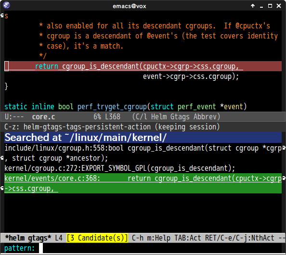Click the 'U:---' coding status in mode line
Image resolution: width=286 pixels, height=255 pixels.
[x=14, y=117]
